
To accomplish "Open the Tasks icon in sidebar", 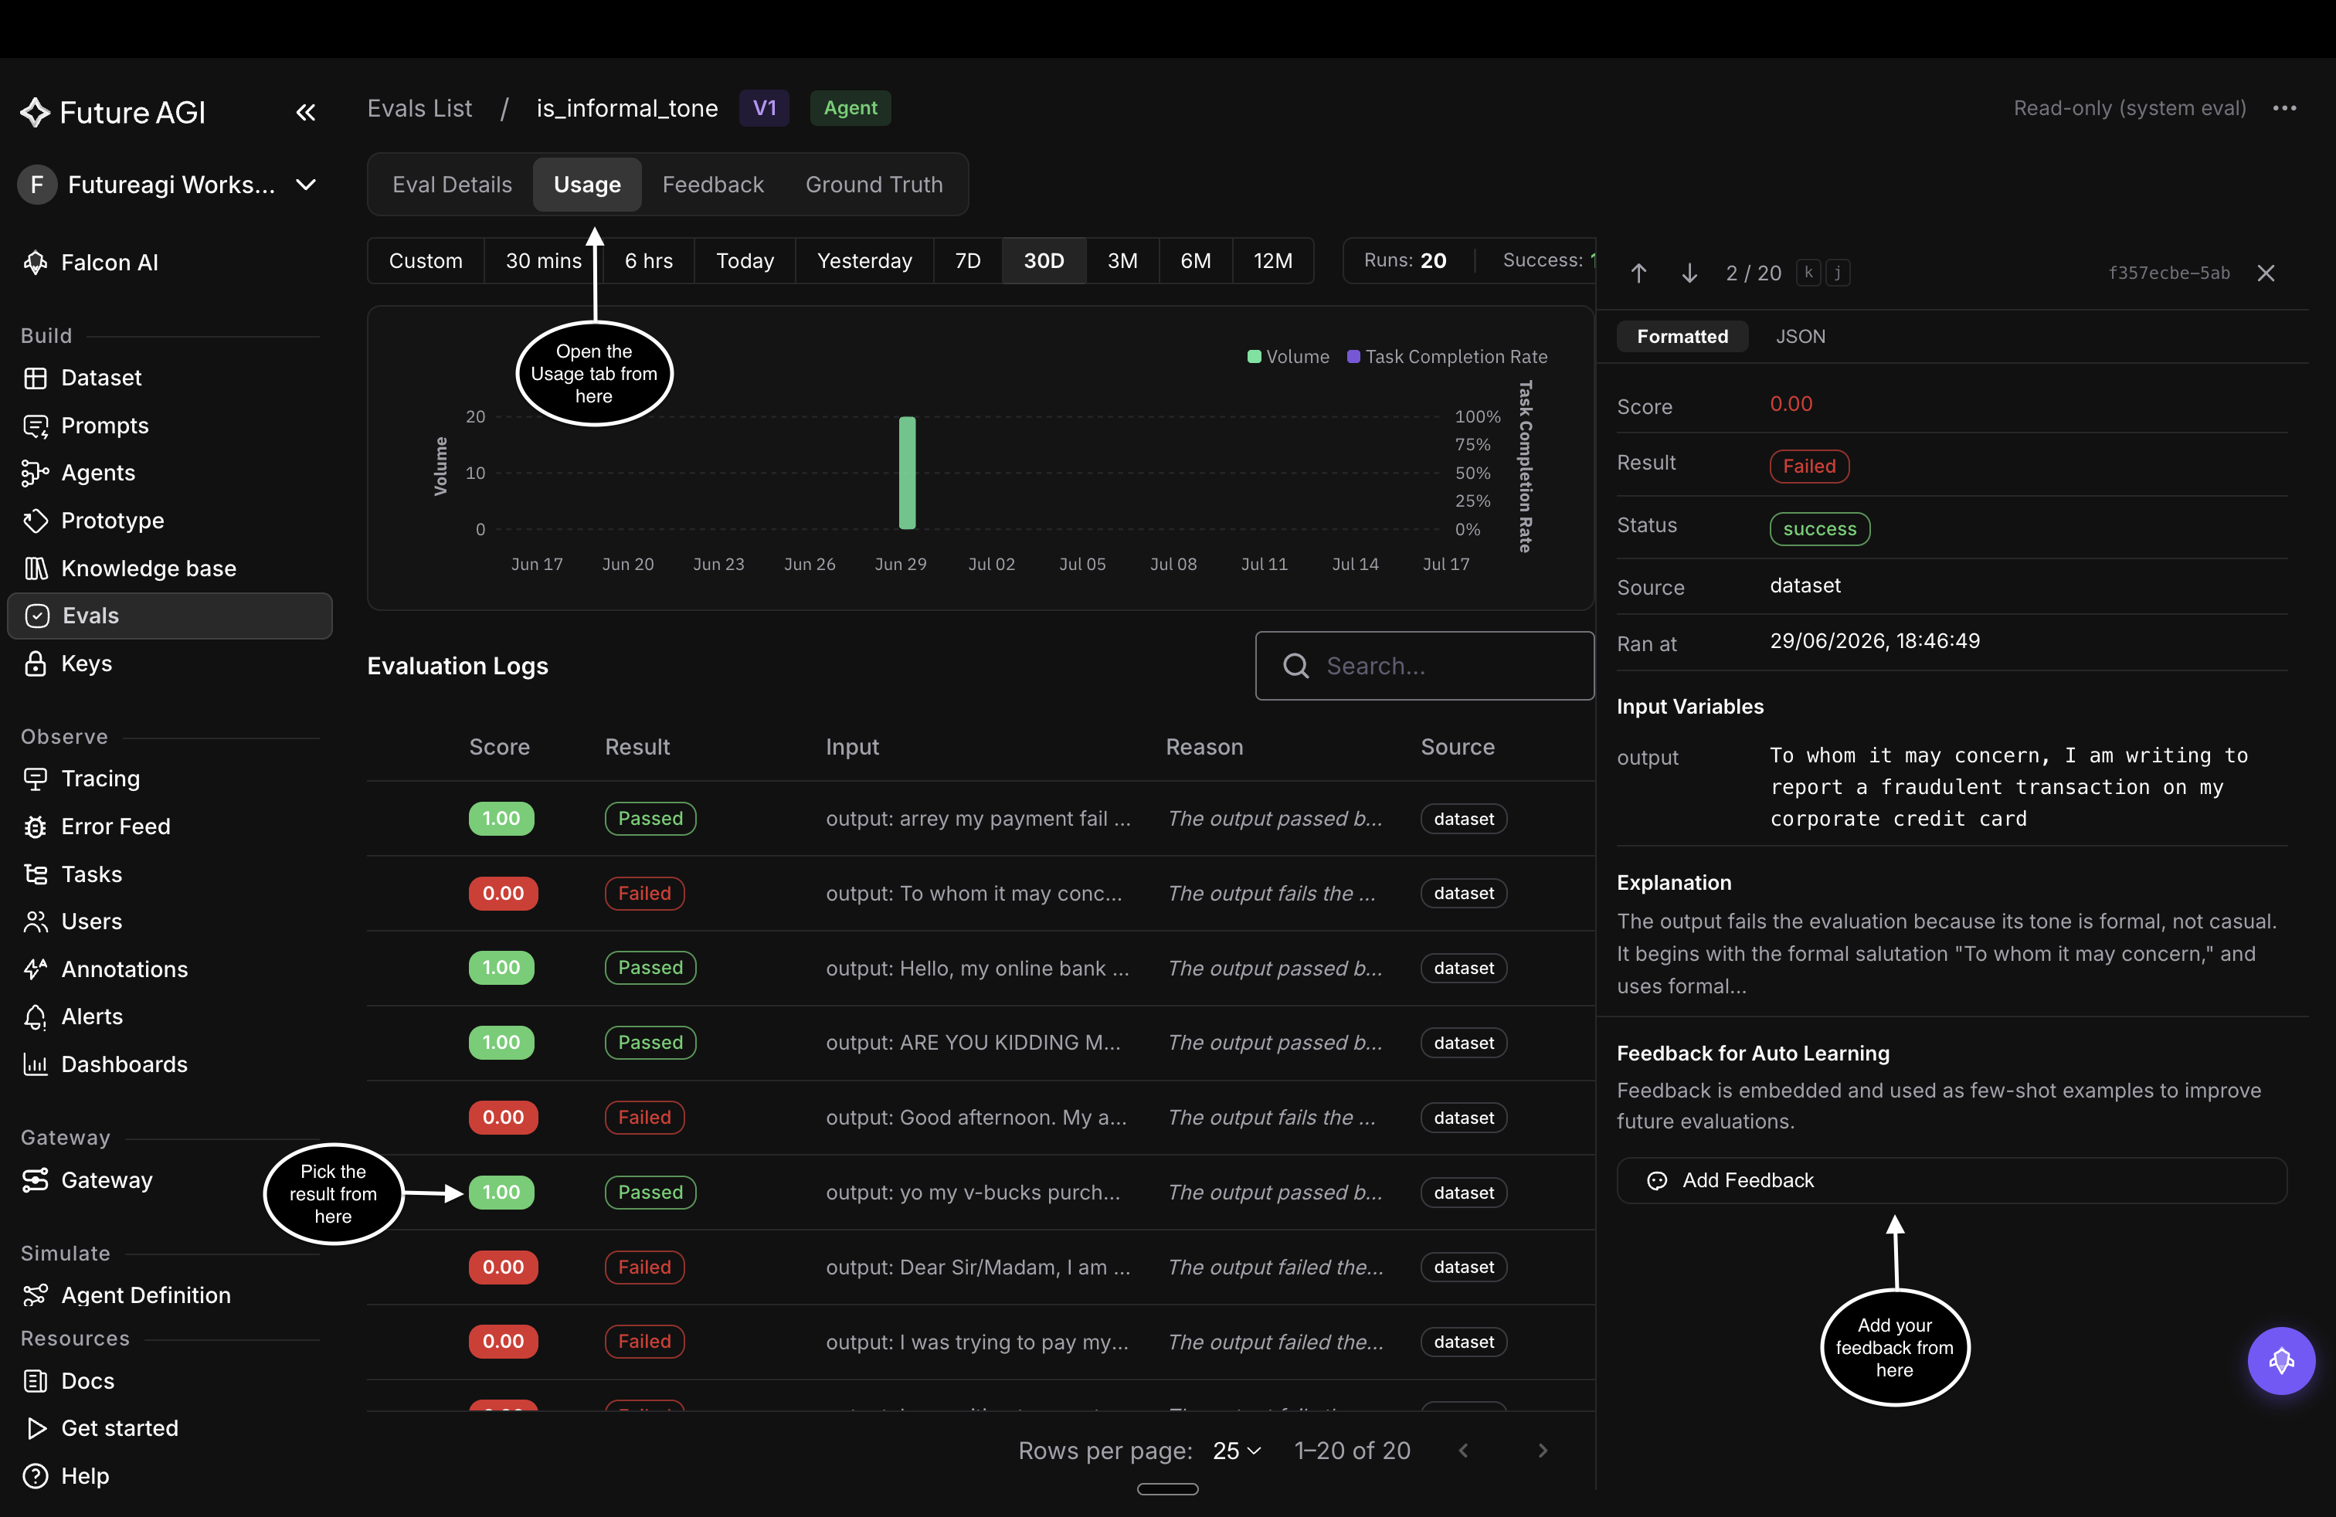I will pyautogui.click(x=36, y=874).
